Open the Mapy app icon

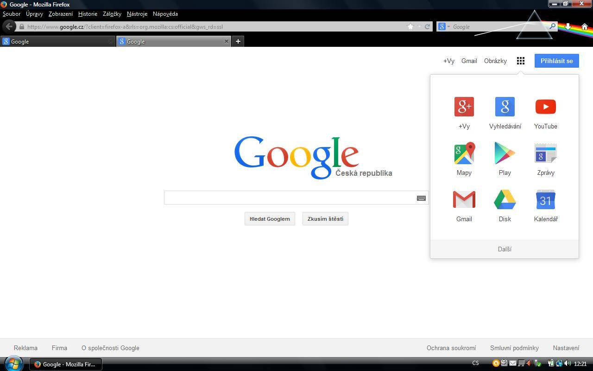(464, 153)
